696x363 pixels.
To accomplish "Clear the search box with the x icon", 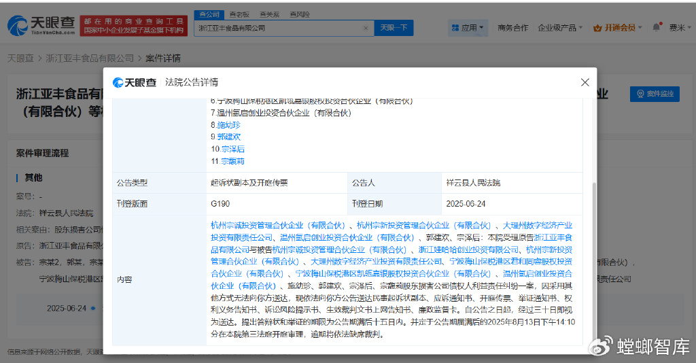I will (x=366, y=28).
